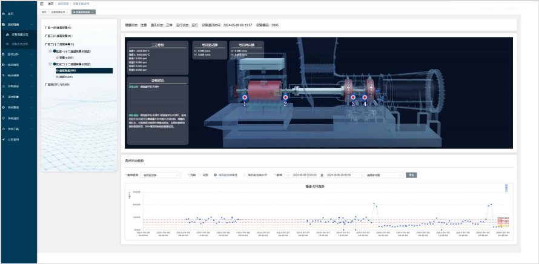Click the 首页 breadcrumb link
Viewport: 539px width, 264px height.
tap(51, 4)
